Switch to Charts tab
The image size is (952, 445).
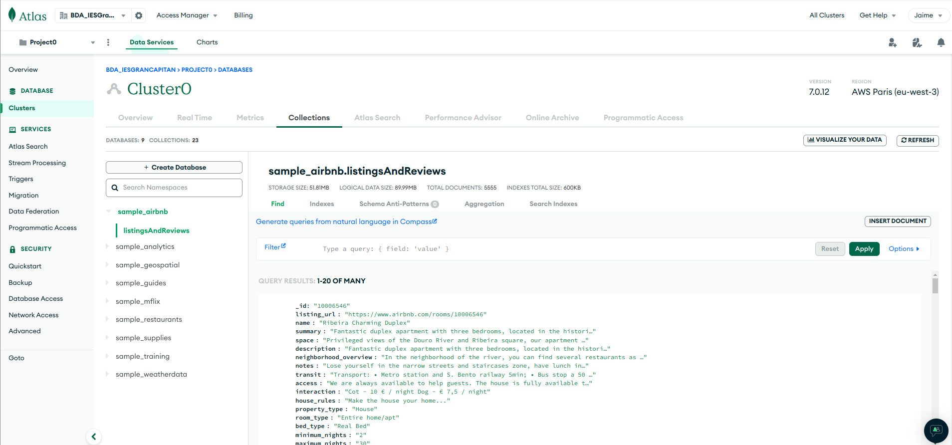click(x=207, y=42)
